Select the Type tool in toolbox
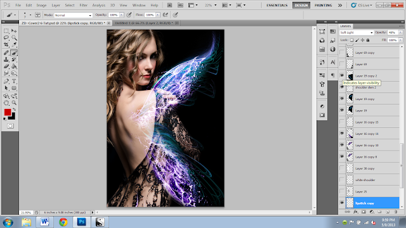406x228 pixels. point(14,81)
